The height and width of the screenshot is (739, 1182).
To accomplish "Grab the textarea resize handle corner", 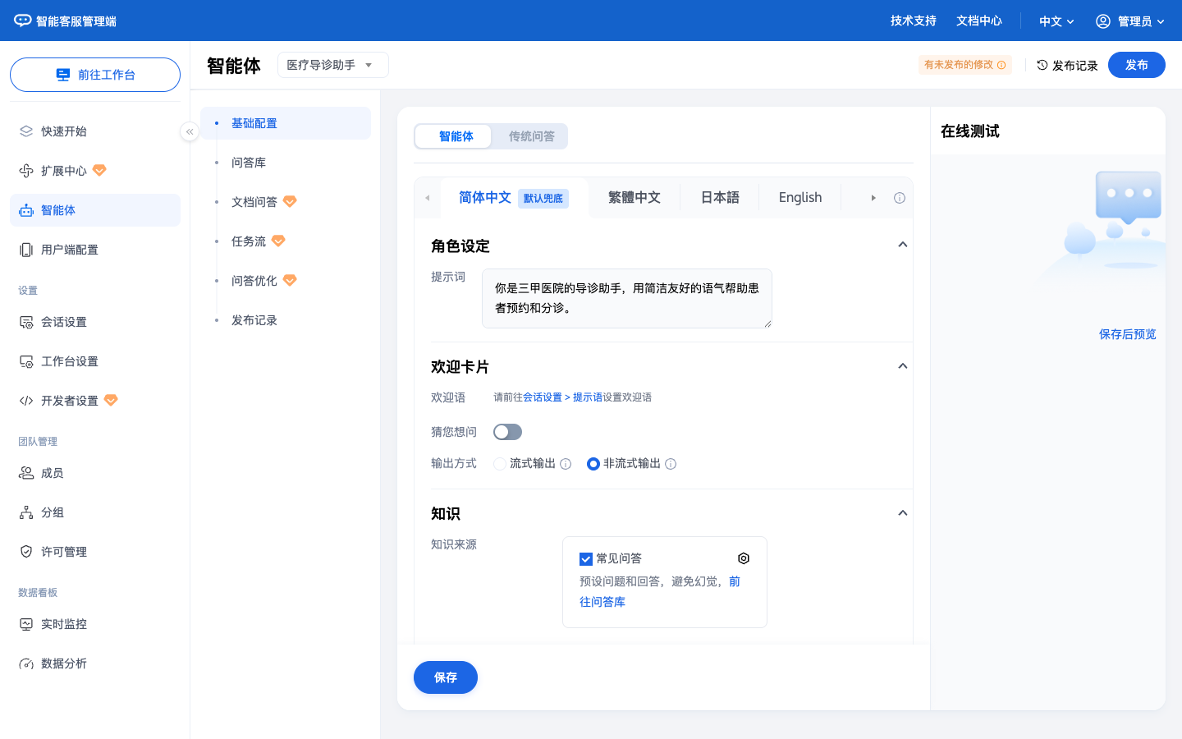I will click(x=767, y=324).
